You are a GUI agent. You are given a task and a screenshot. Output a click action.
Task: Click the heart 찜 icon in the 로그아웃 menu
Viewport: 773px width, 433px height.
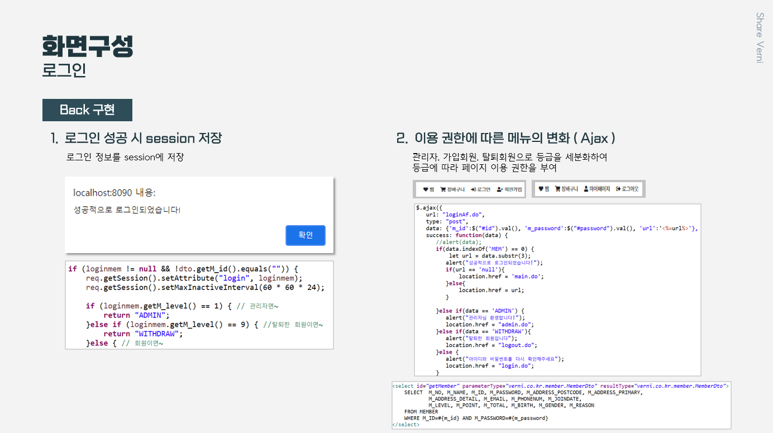click(x=541, y=189)
